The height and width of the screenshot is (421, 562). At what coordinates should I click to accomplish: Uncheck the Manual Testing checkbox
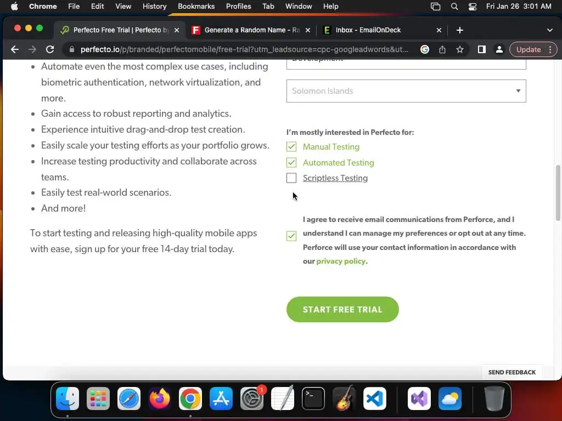291,147
